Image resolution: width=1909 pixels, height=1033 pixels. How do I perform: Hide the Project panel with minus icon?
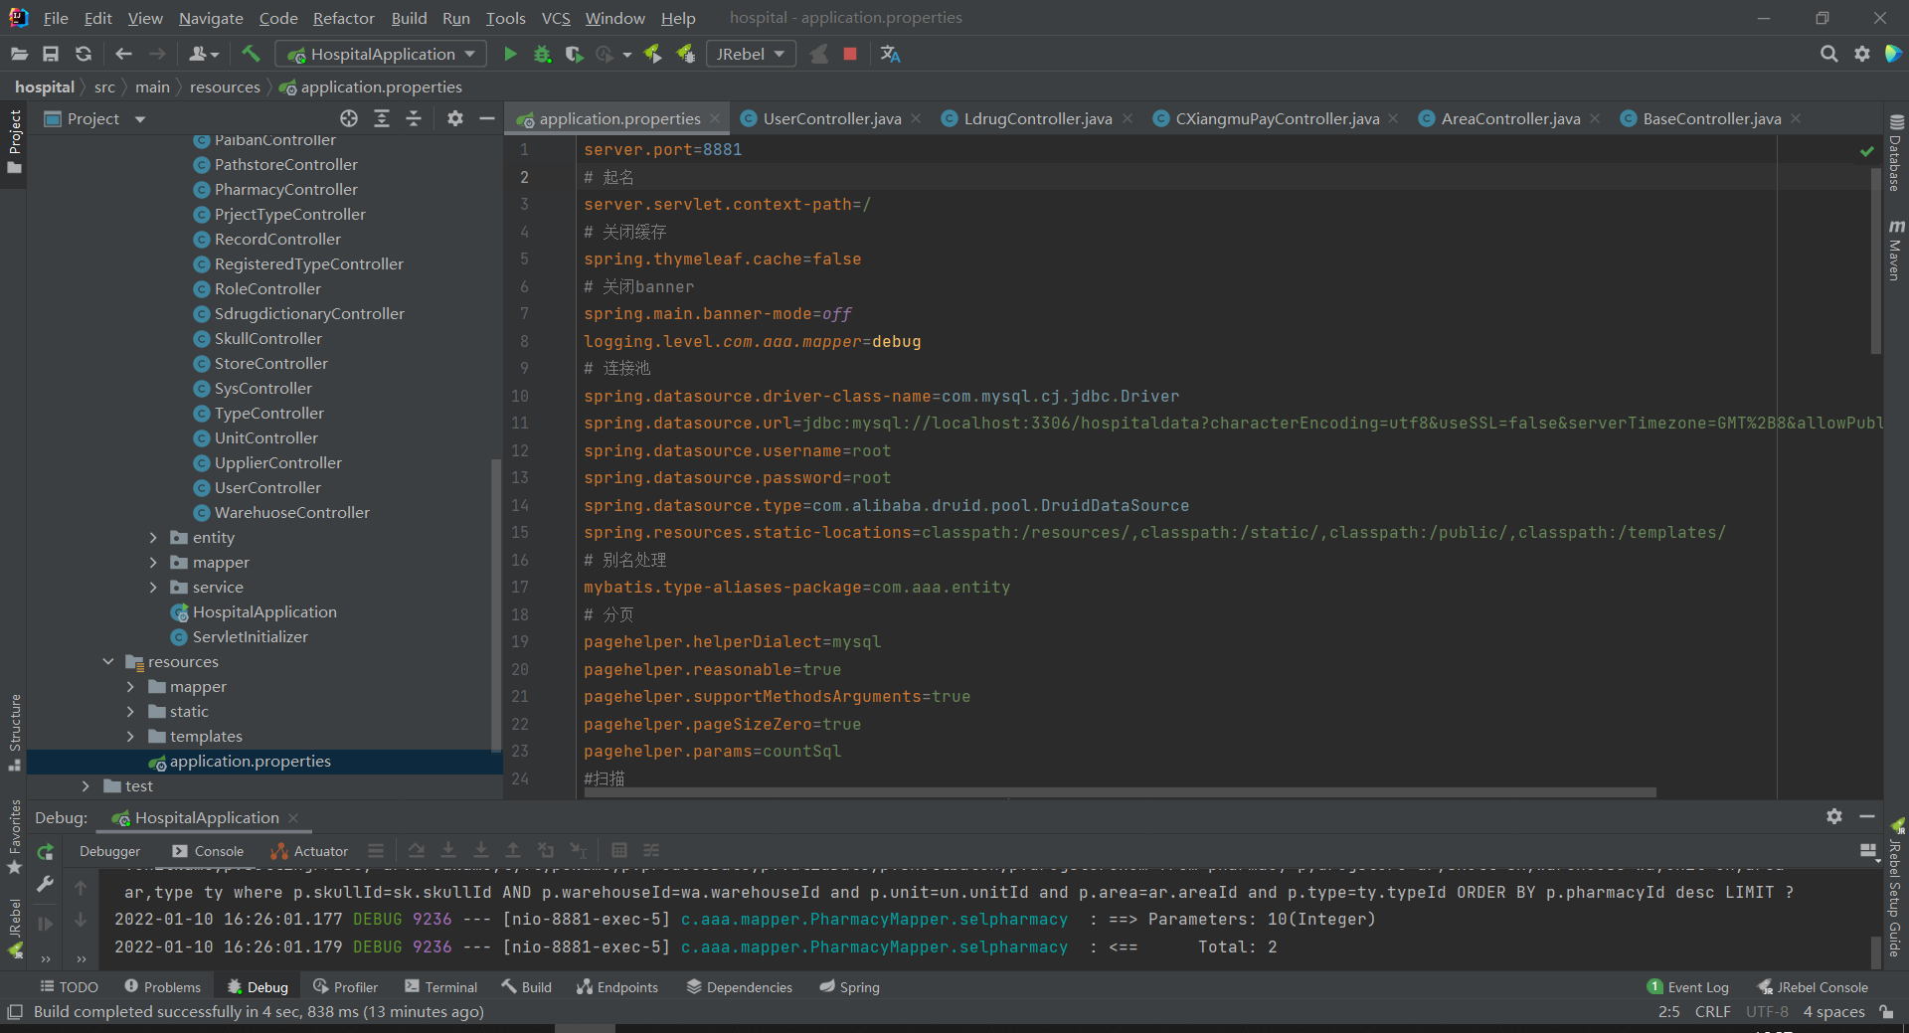[486, 118]
